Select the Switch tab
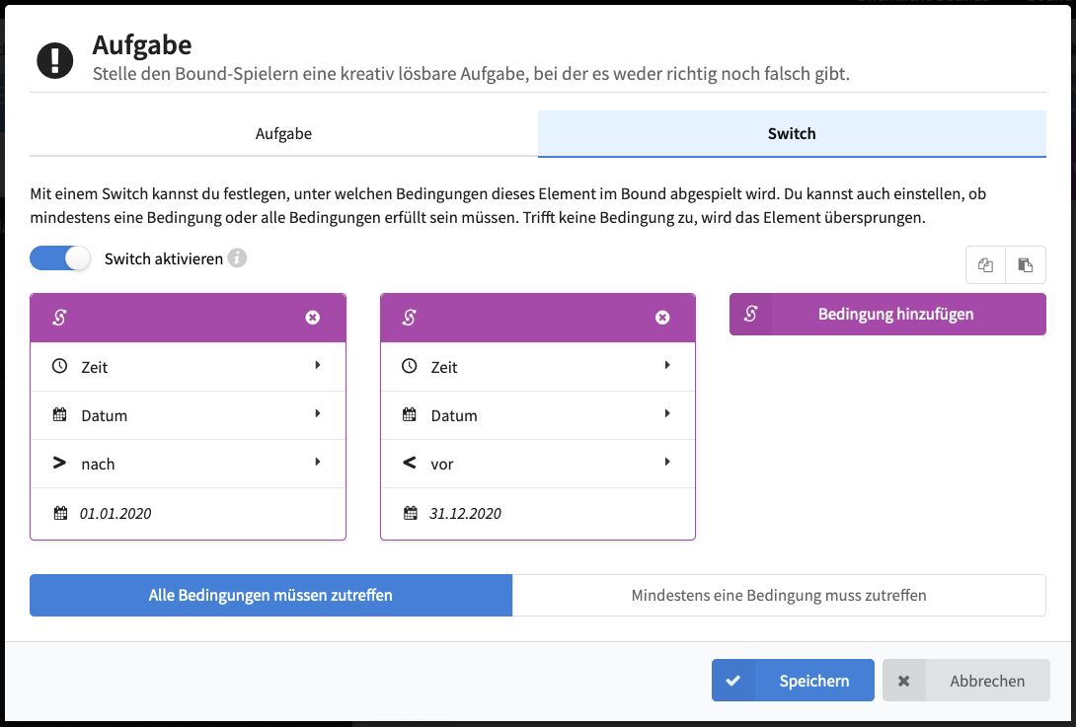Image resolution: width=1076 pixels, height=727 pixels. click(792, 134)
